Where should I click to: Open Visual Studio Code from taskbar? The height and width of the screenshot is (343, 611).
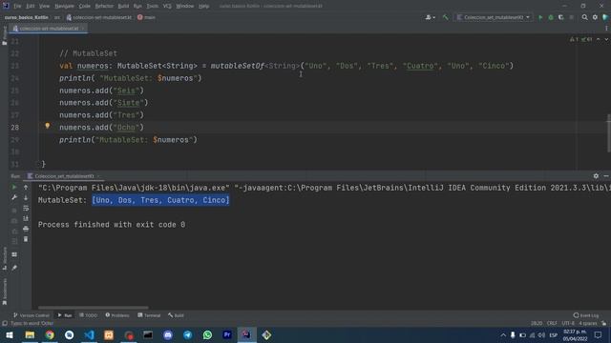(89, 334)
